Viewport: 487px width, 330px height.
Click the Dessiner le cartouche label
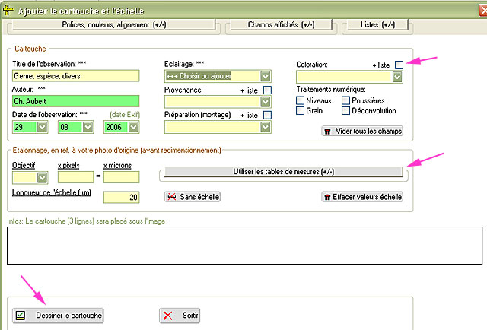(x=68, y=316)
